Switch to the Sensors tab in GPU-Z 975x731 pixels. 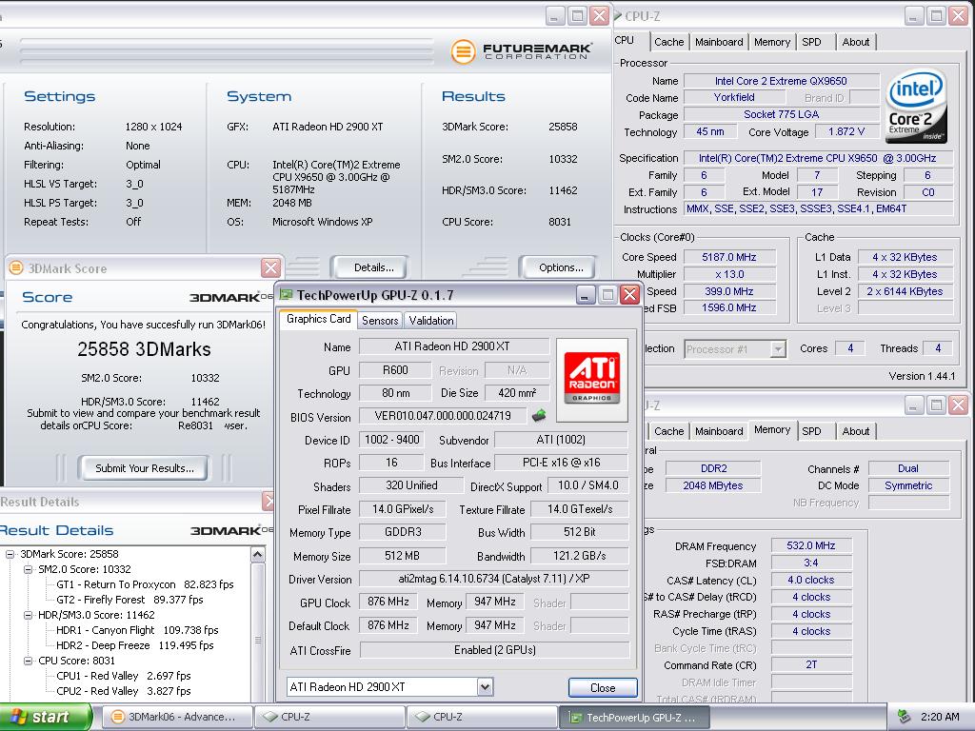(x=380, y=320)
